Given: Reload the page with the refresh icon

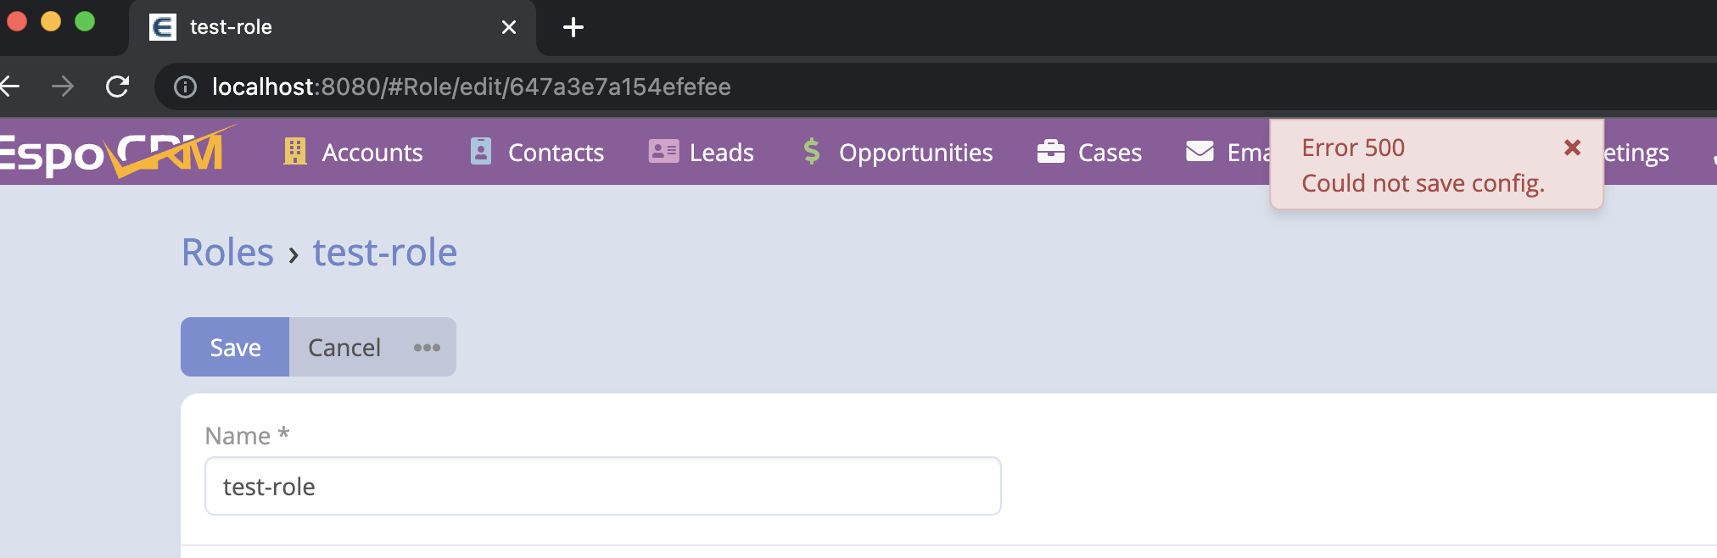Looking at the screenshot, I should (x=117, y=86).
